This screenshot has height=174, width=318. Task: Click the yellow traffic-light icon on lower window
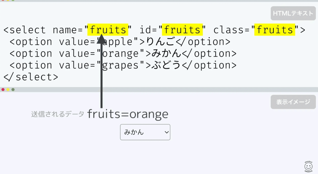coord(8,89)
